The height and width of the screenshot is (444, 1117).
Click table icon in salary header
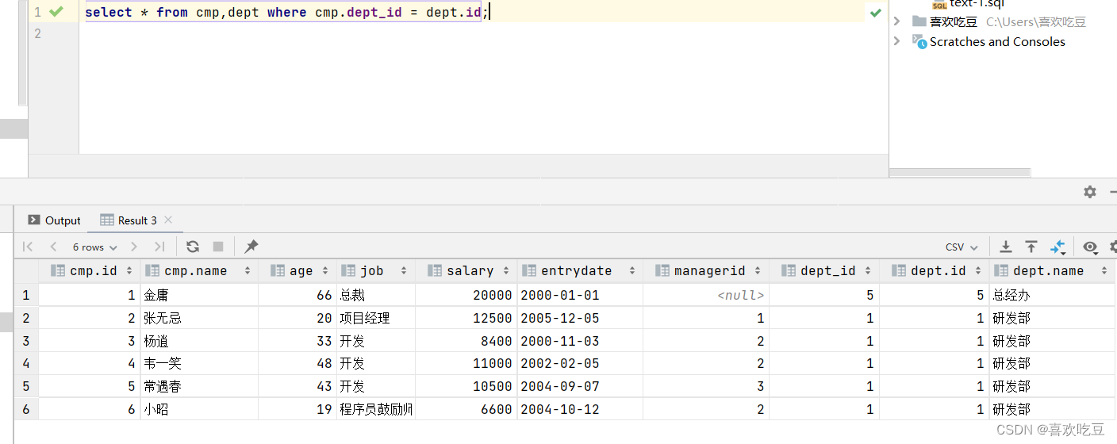coord(434,270)
